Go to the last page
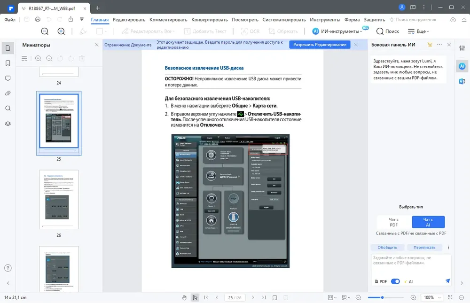The height and width of the screenshot is (303, 470). click(264, 298)
